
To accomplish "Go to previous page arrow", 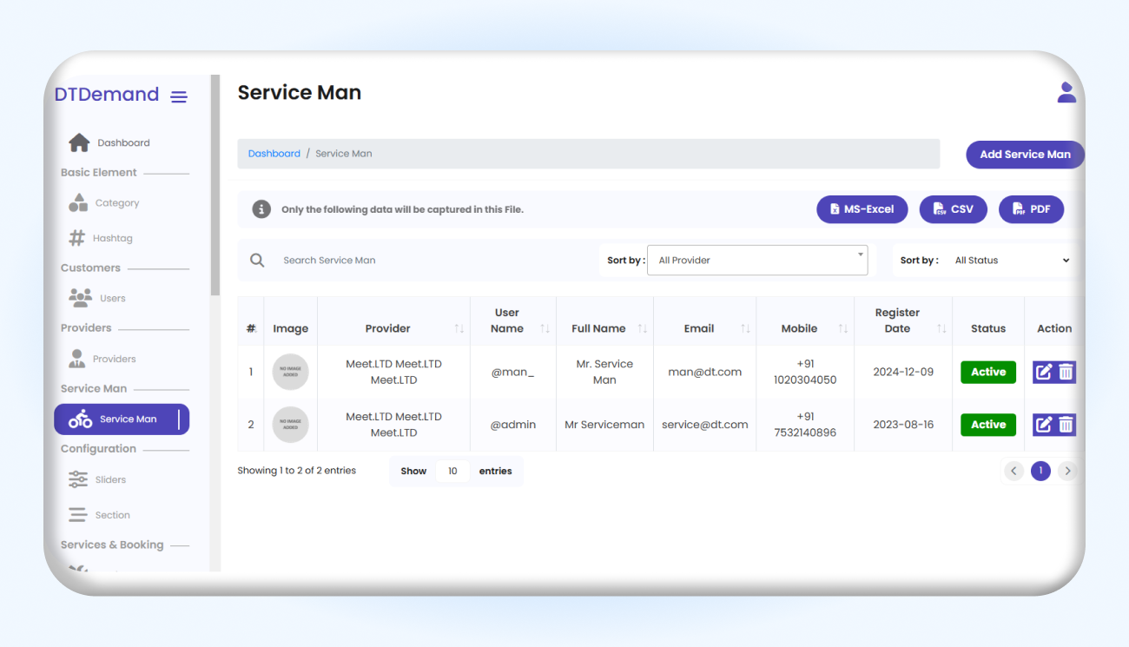I will [1013, 471].
